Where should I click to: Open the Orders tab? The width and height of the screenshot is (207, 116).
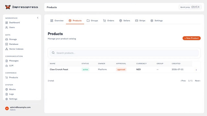point(109,20)
